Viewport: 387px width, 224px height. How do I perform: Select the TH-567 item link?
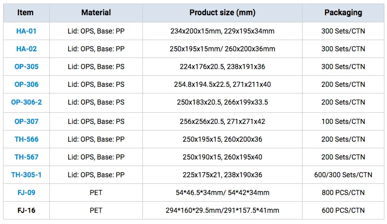tap(26, 157)
